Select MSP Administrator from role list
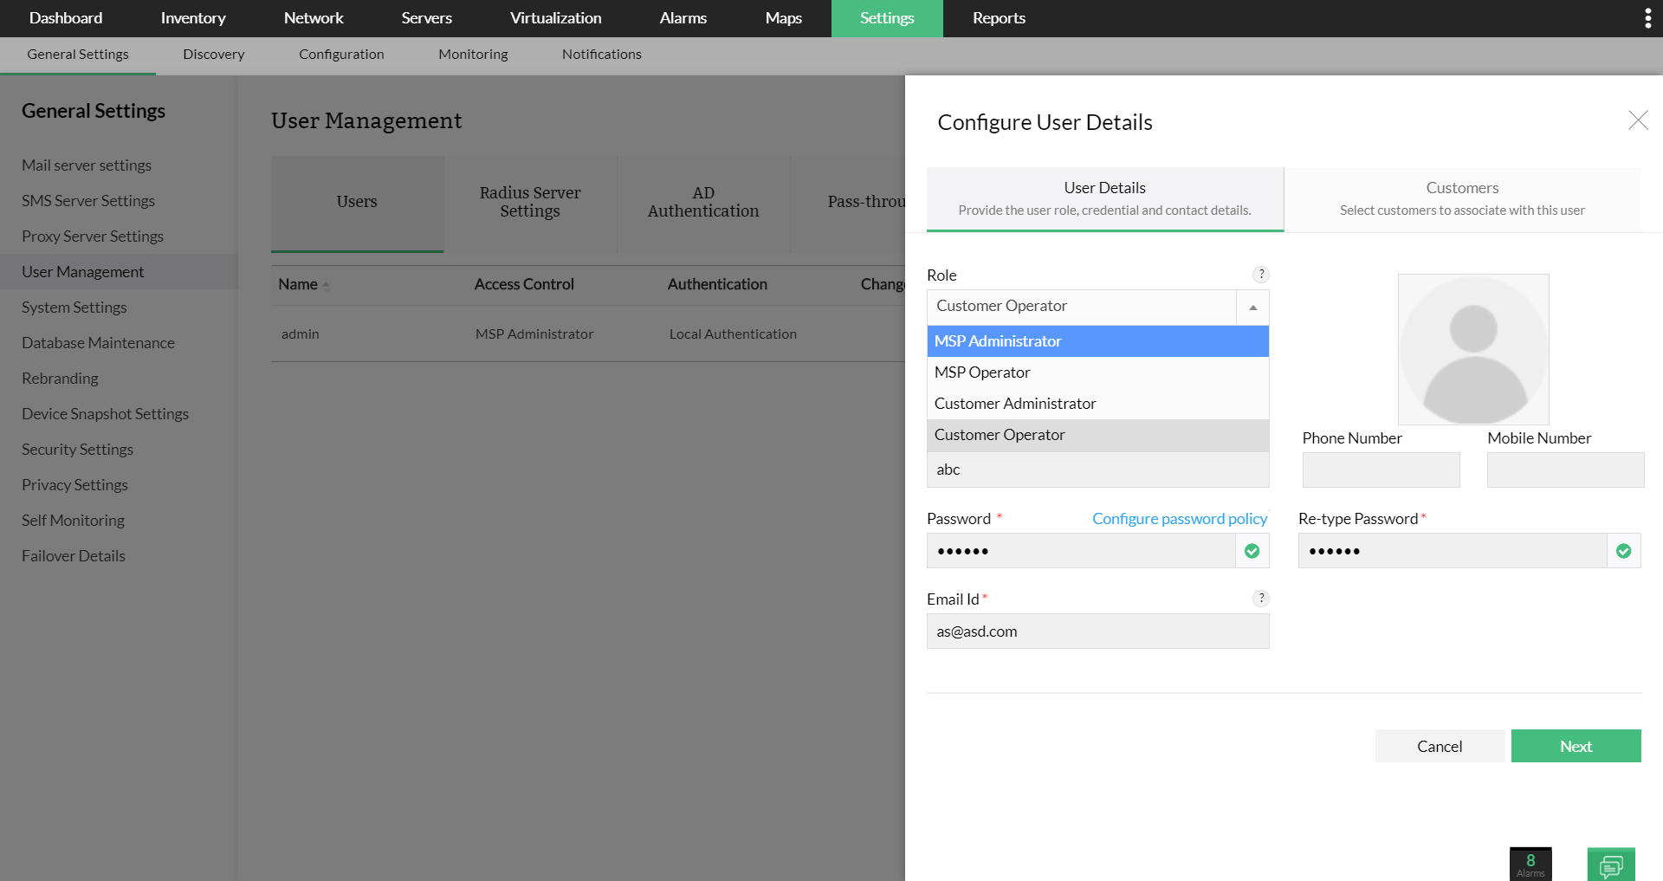The image size is (1663, 881). pos(1097,341)
